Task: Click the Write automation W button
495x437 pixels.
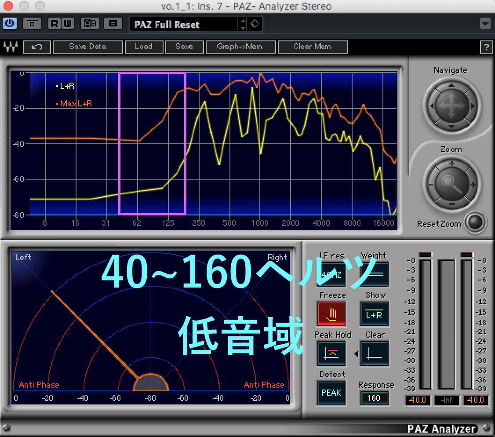Action: coord(68,24)
